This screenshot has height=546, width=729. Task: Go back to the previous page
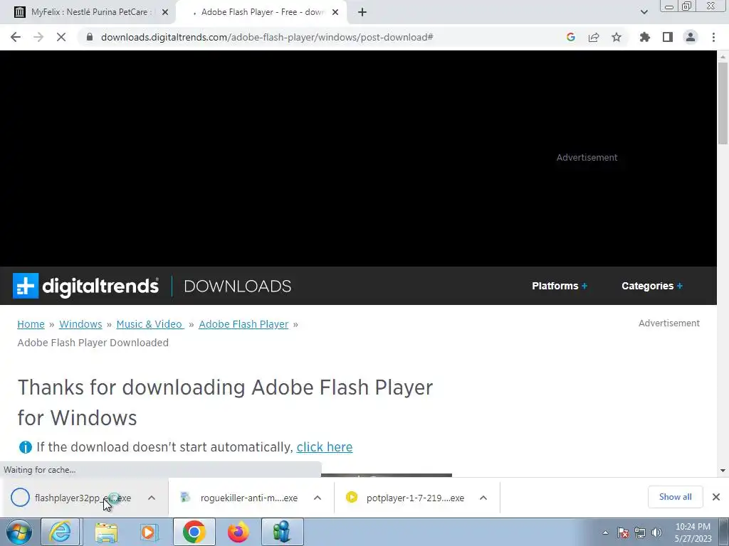click(x=16, y=37)
